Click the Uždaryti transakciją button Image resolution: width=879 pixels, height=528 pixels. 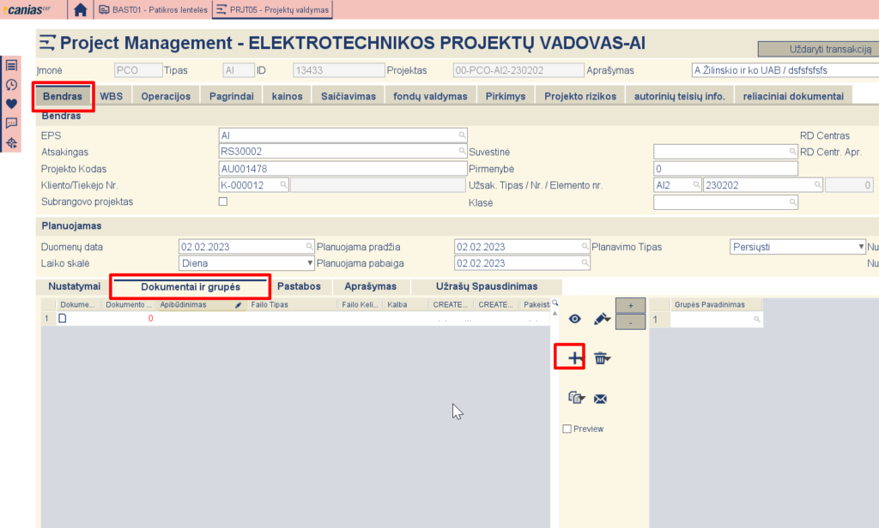pos(817,50)
